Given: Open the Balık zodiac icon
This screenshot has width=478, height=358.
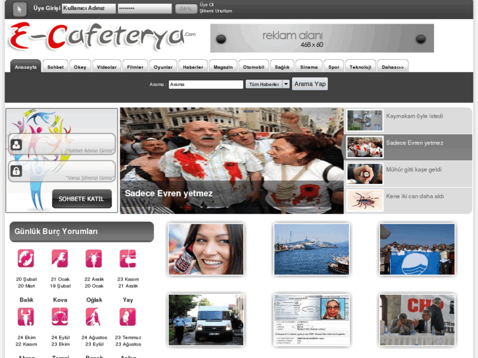Looking at the screenshot, I should [x=26, y=258].
